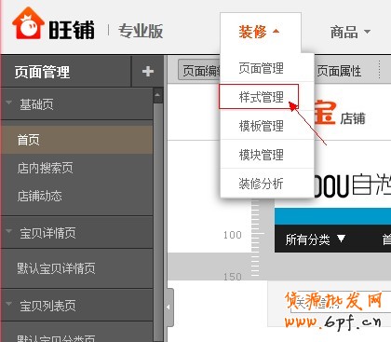Open the 页面编辑 tab

pos(199,70)
